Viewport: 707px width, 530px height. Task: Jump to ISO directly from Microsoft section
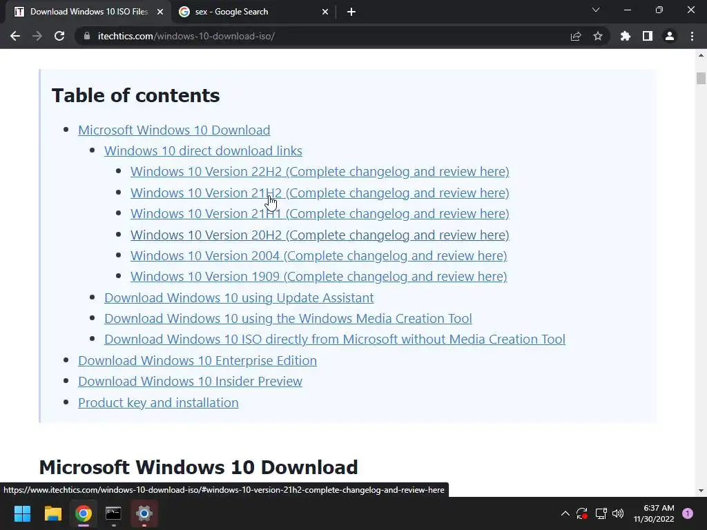pos(335,340)
